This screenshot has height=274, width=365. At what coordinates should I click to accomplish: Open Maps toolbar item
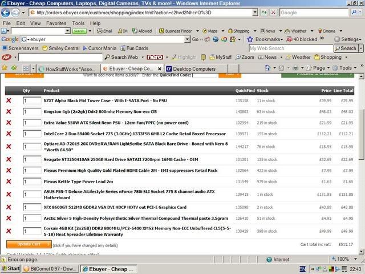click(210, 31)
